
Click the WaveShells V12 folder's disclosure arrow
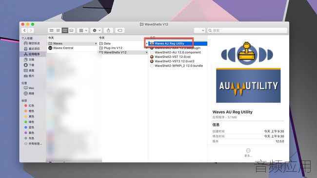(147, 53)
